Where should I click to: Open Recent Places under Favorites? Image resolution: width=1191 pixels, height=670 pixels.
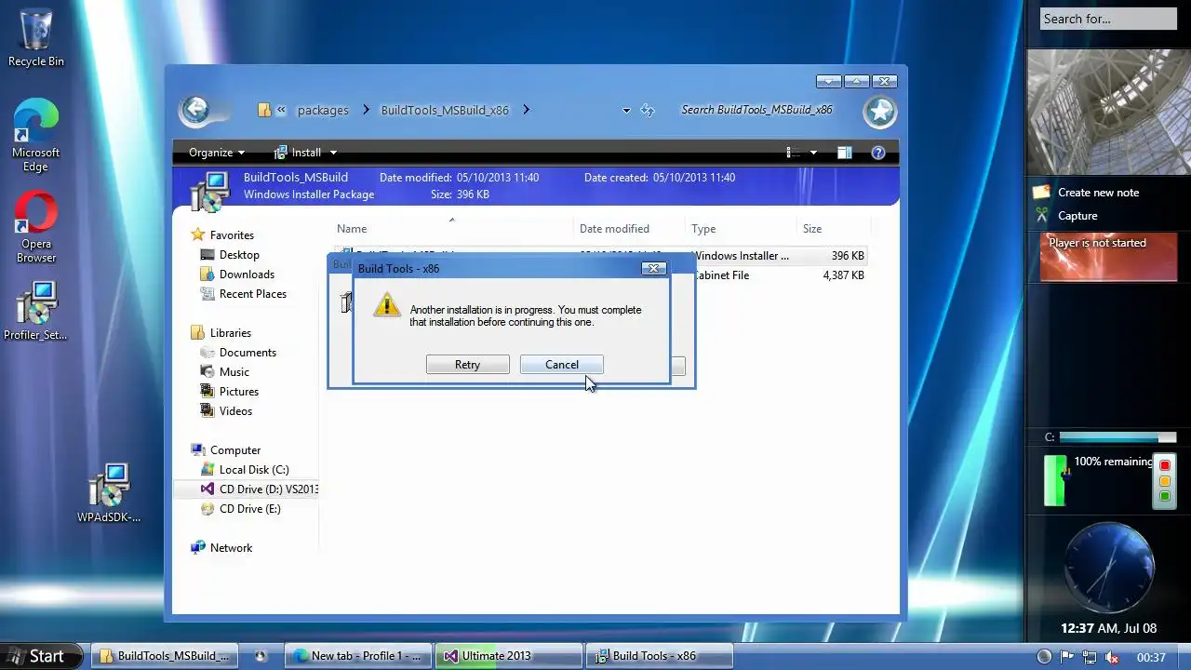click(252, 294)
